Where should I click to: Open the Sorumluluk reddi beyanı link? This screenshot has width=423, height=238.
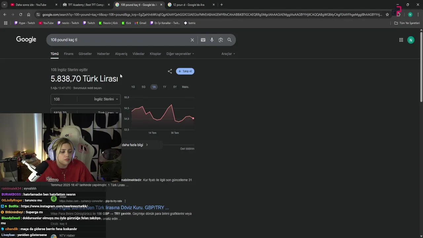point(88,88)
